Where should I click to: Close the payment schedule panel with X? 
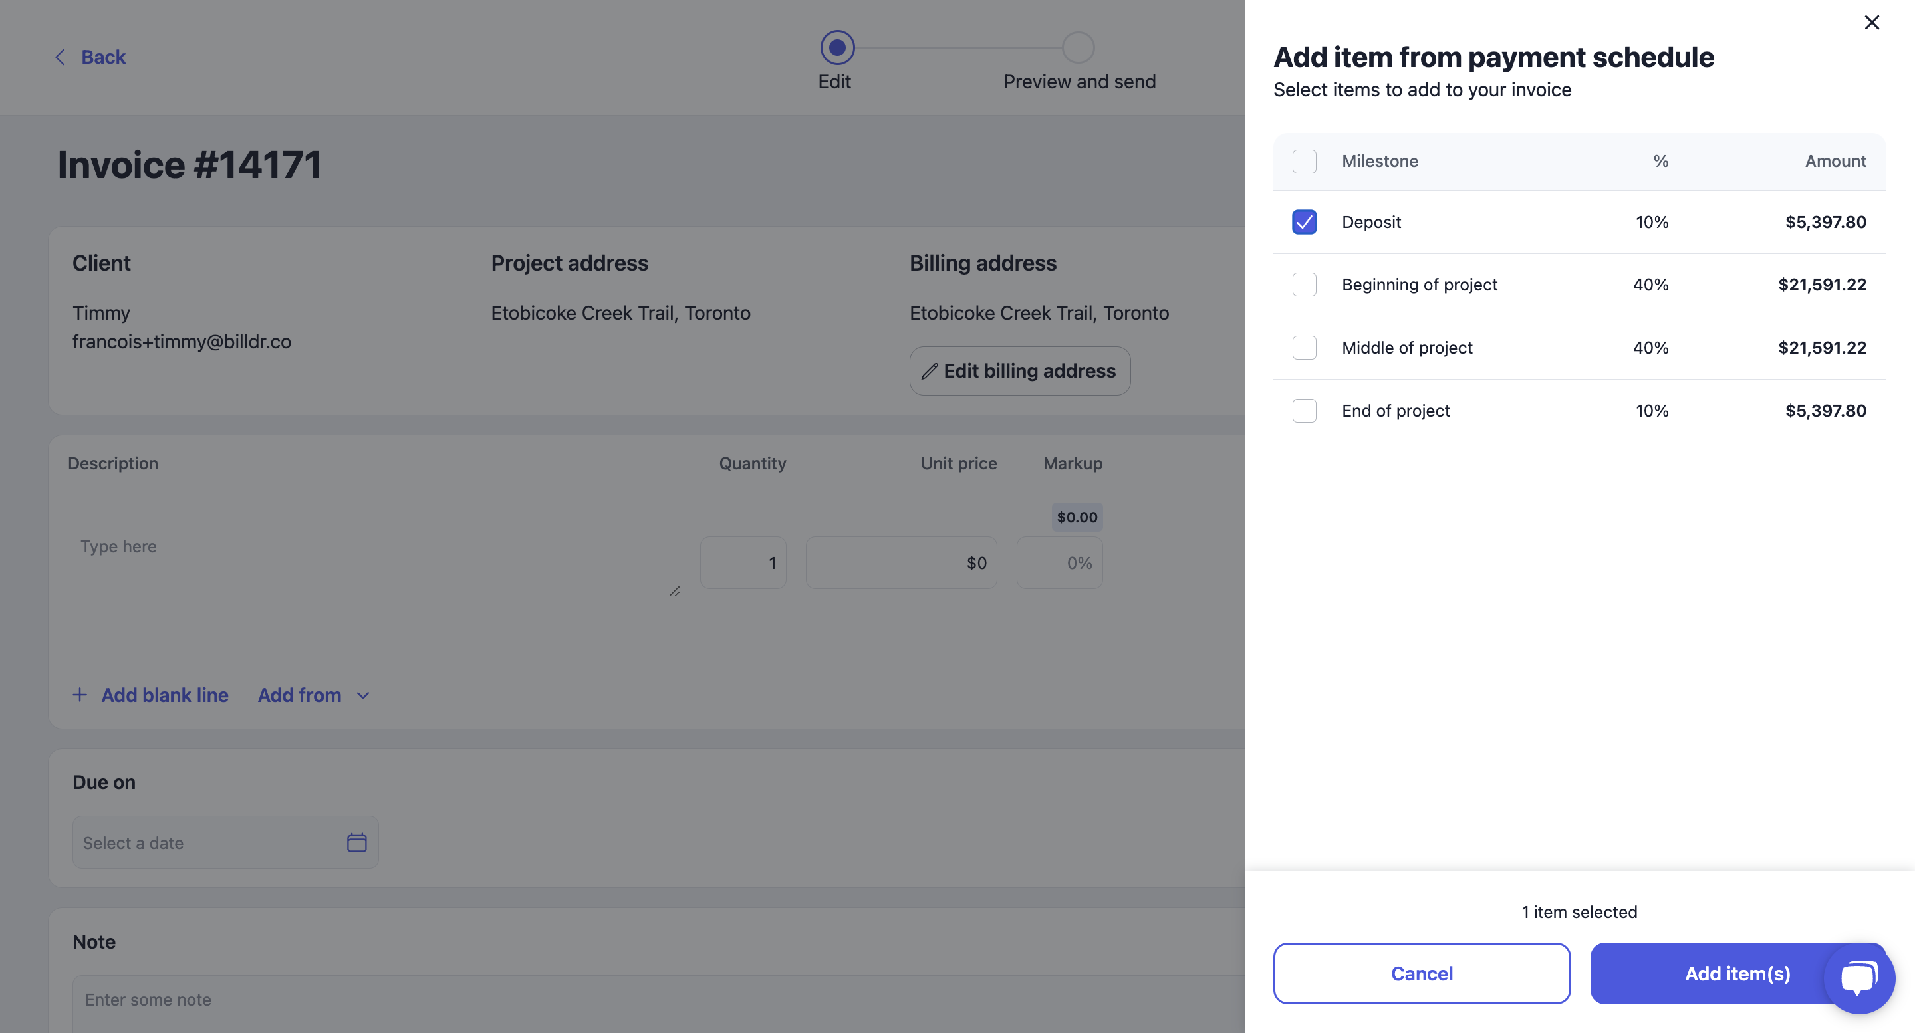coord(1871,23)
